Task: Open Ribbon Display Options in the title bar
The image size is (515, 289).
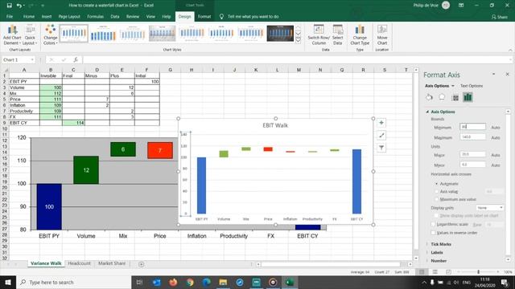Action: pos(461,6)
